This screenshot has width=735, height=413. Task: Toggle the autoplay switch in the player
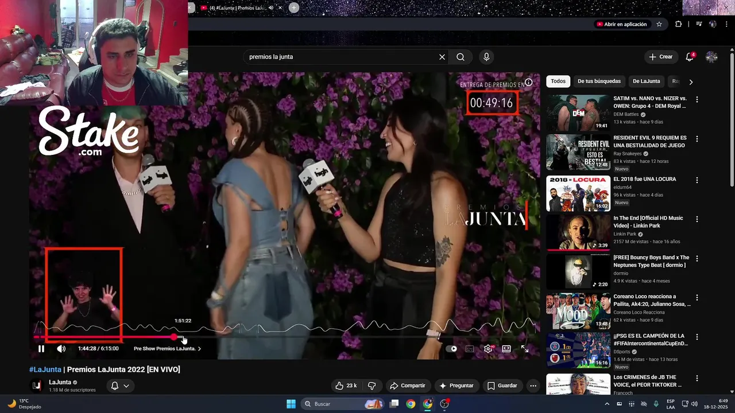pyautogui.click(x=452, y=349)
